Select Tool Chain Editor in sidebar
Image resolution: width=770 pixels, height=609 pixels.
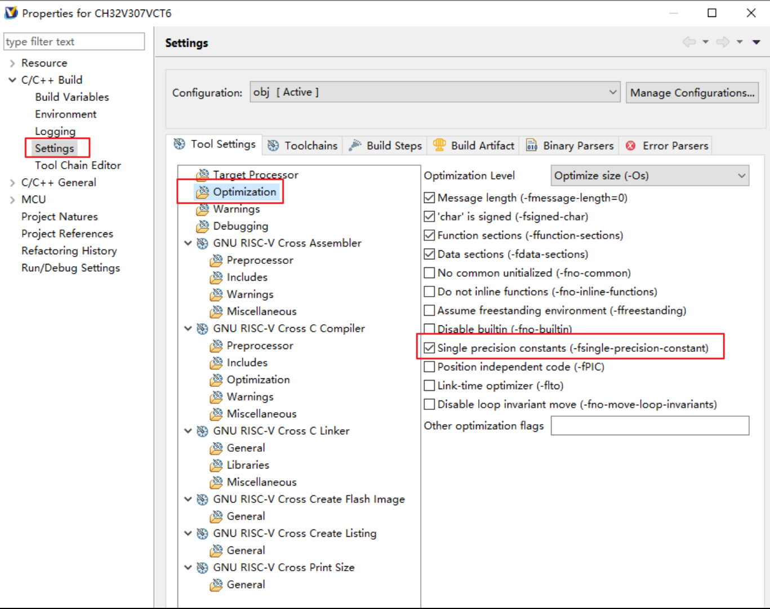(x=78, y=165)
